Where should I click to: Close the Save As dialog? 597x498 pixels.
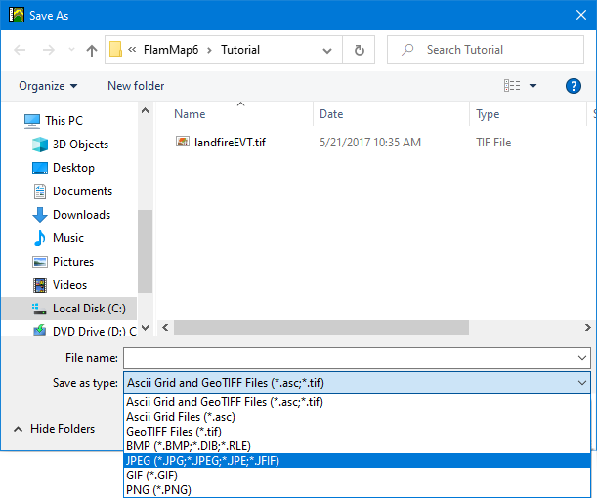[x=581, y=16]
